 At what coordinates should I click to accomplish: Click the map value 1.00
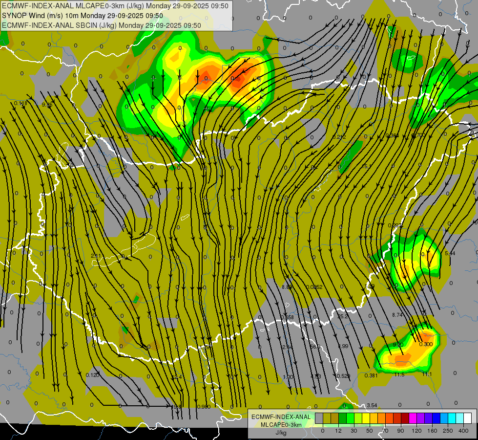pyautogui.click(x=288, y=377)
